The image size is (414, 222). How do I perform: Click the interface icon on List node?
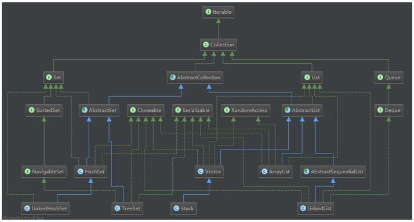(x=307, y=77)
